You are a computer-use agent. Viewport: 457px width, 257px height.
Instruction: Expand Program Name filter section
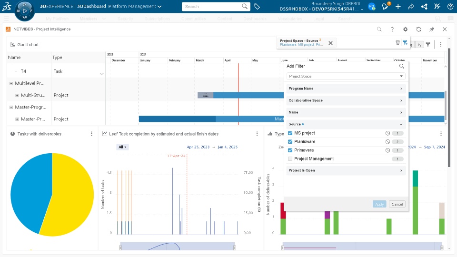346,89
